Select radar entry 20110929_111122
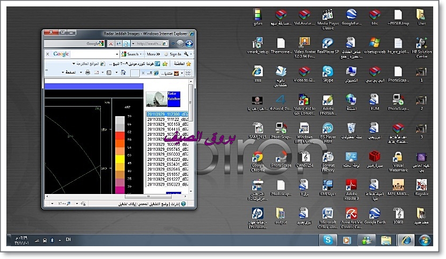This screenshot has height=259, width=446. [167, 119]
